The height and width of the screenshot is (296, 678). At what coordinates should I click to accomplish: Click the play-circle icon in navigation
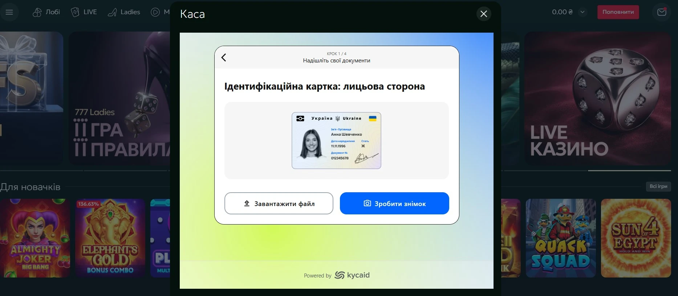tap(155, 12)
